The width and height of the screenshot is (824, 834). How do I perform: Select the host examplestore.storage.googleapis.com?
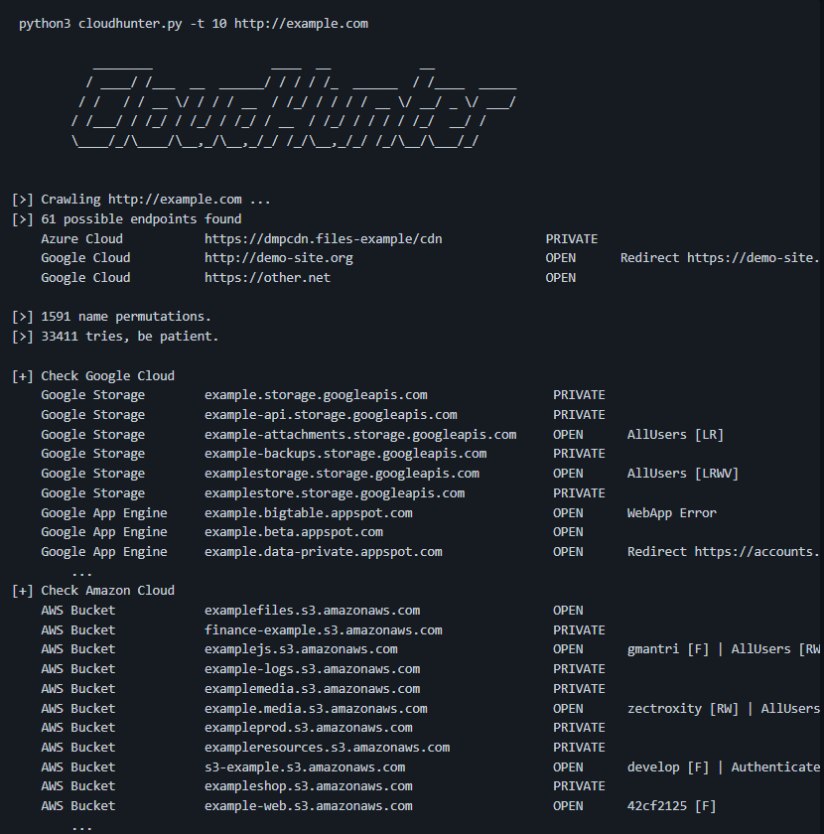(335, 493)
